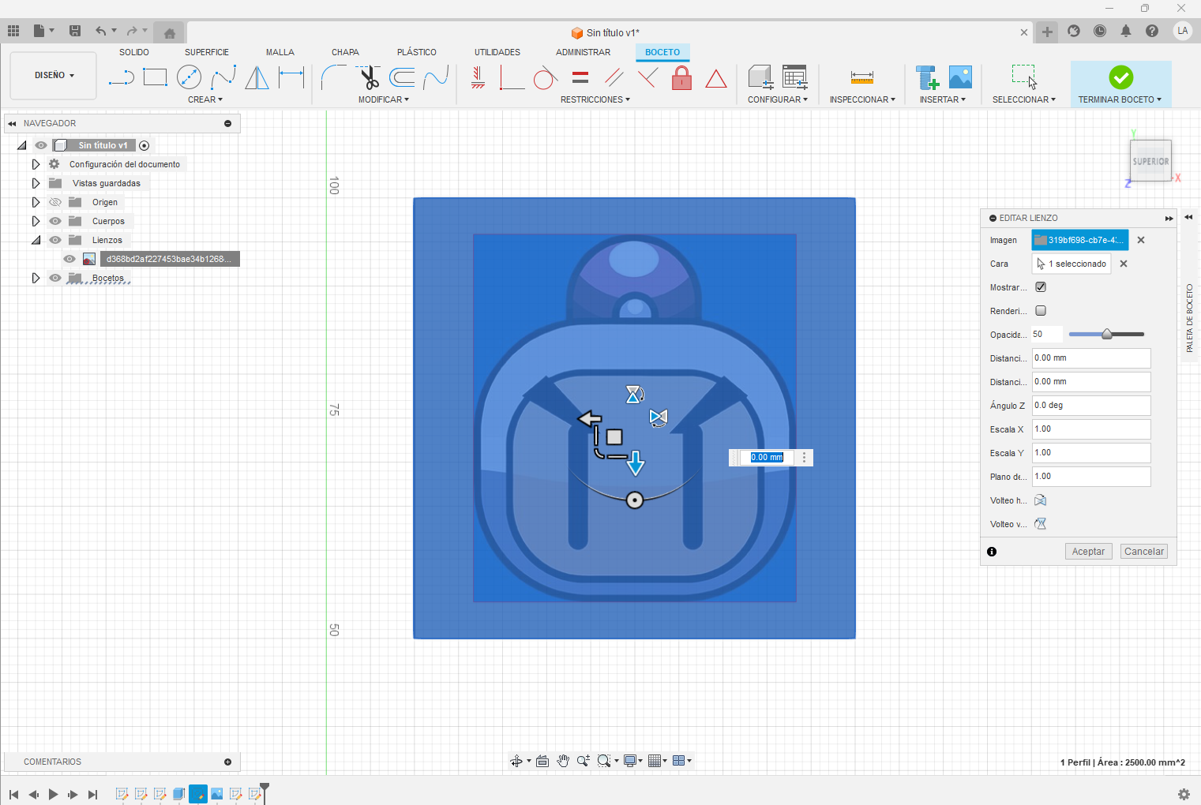The width and height of the screenshot is (1201, 805).
Task: Click the Opacidad slider handle
Action: [x=1107, y=335]
